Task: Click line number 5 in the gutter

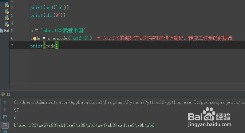Action: [12, 31]
